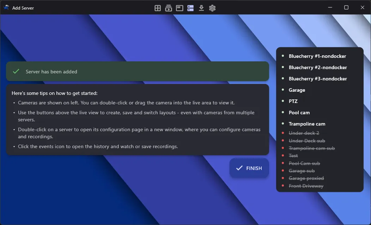371x225 pixels.
Task: Click the 'Server has been added' message
Action: tap(51, 72)
